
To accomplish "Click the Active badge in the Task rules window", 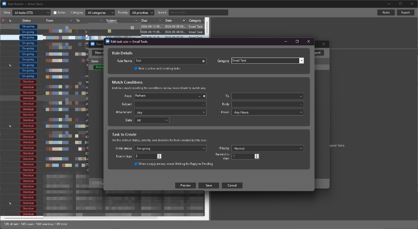I will tap(99, 67).
